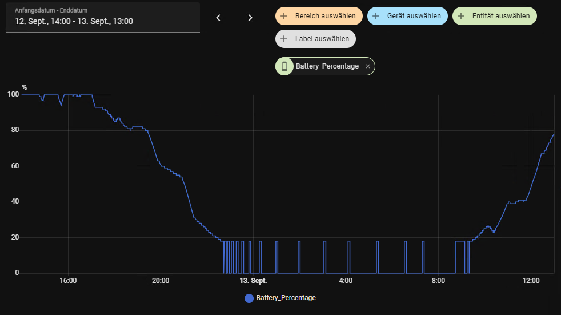This screenshot has height=315, width=561.
Task: Remove the Battery_Percentage entity chip
Action: tap(368, 66)
